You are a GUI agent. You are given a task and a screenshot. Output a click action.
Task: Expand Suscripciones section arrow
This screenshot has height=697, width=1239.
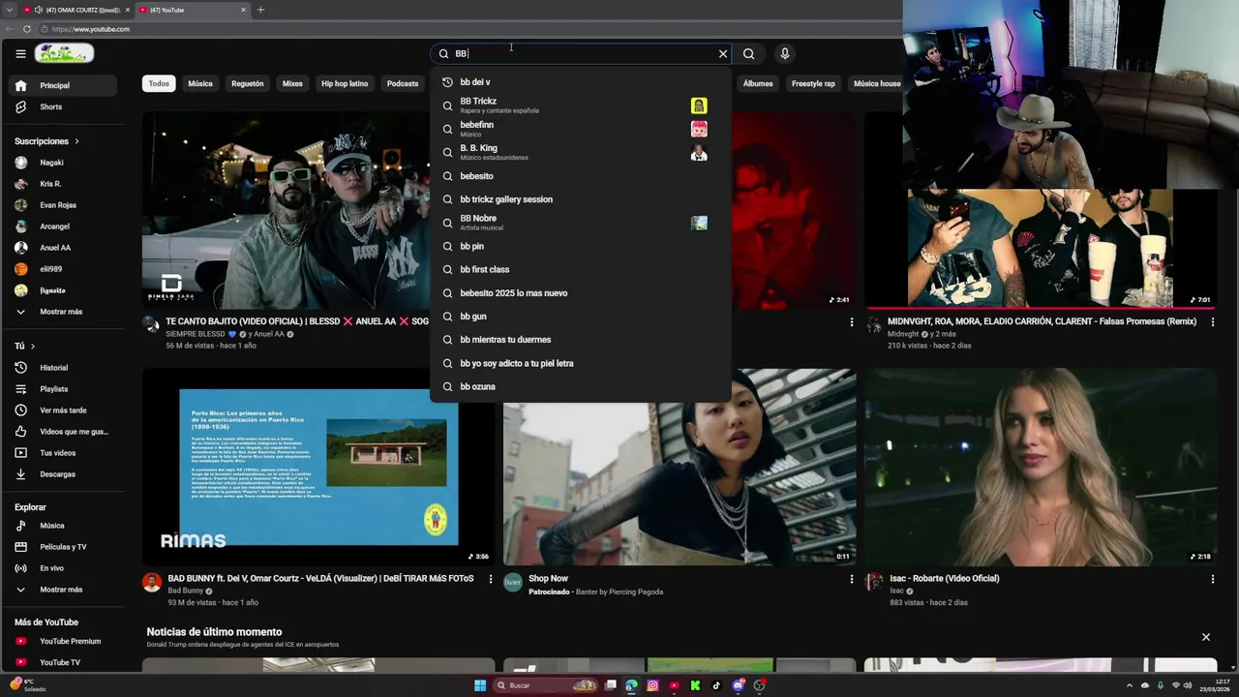click(x=76, y=141)
